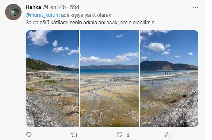Click the @Hkn_Klb username handle
Image resolution: width=212 pixels, height=140 pixels.
point(54,7)
